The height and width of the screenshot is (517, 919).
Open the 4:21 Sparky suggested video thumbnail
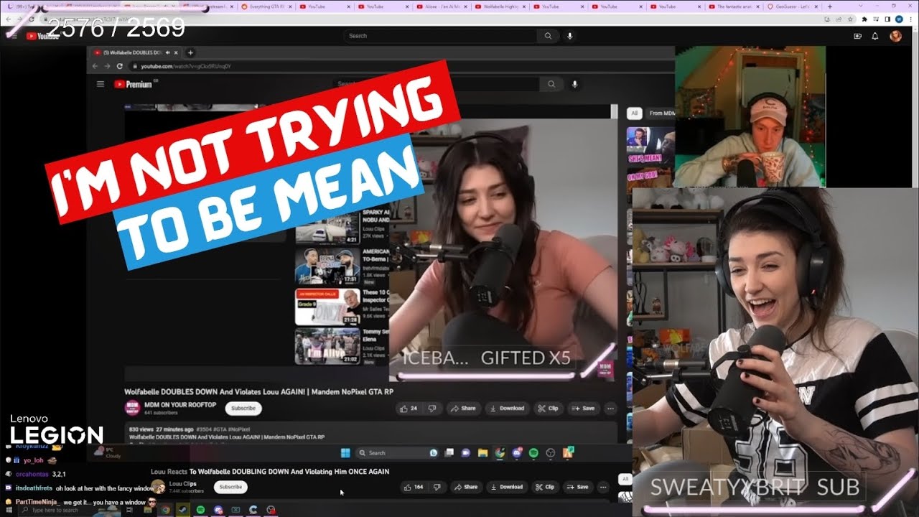click(x=327, y=228)
